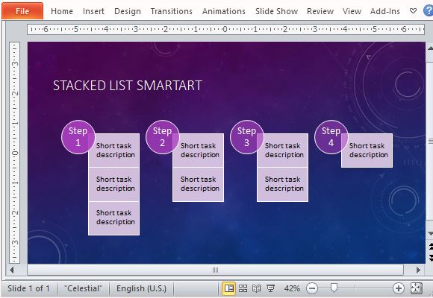This screenshot has height=298, width=433.
Task: Select the Stacked List SmartArt title
Action: (x=128, y=86)
